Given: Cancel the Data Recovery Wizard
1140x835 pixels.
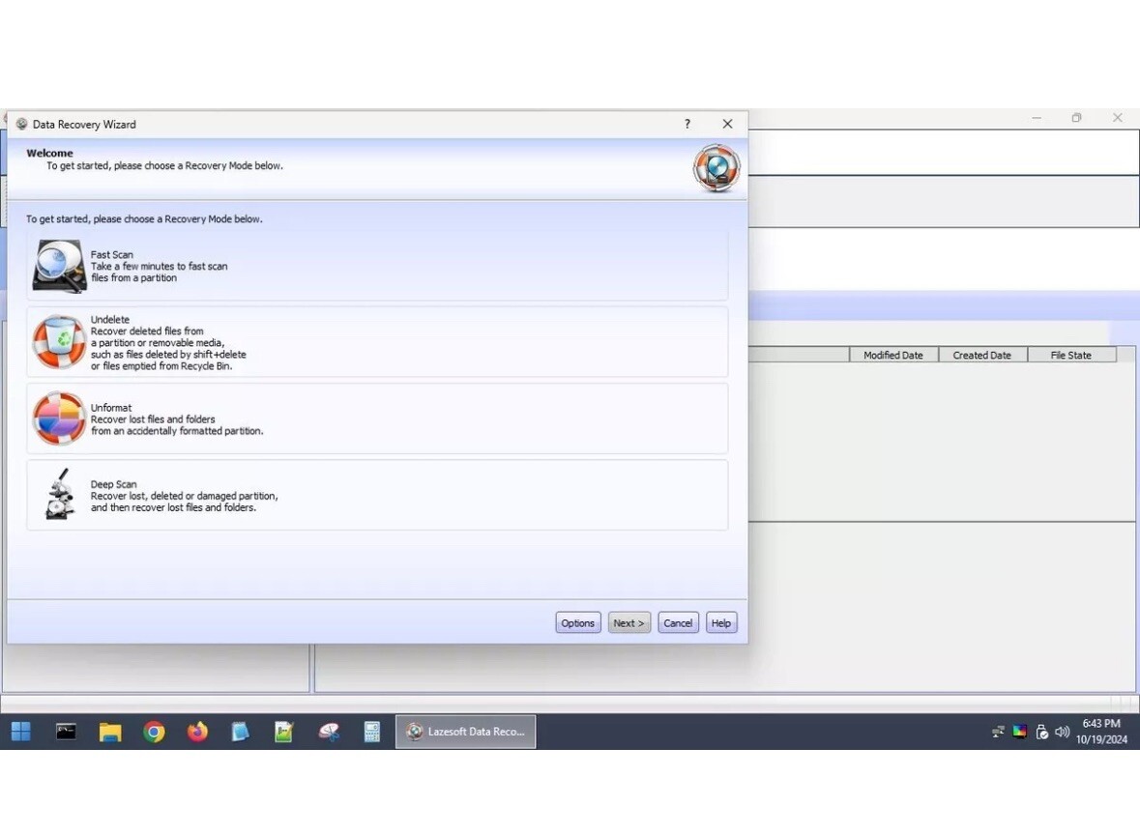Looking at the screenshot, I should coord(678,622).
